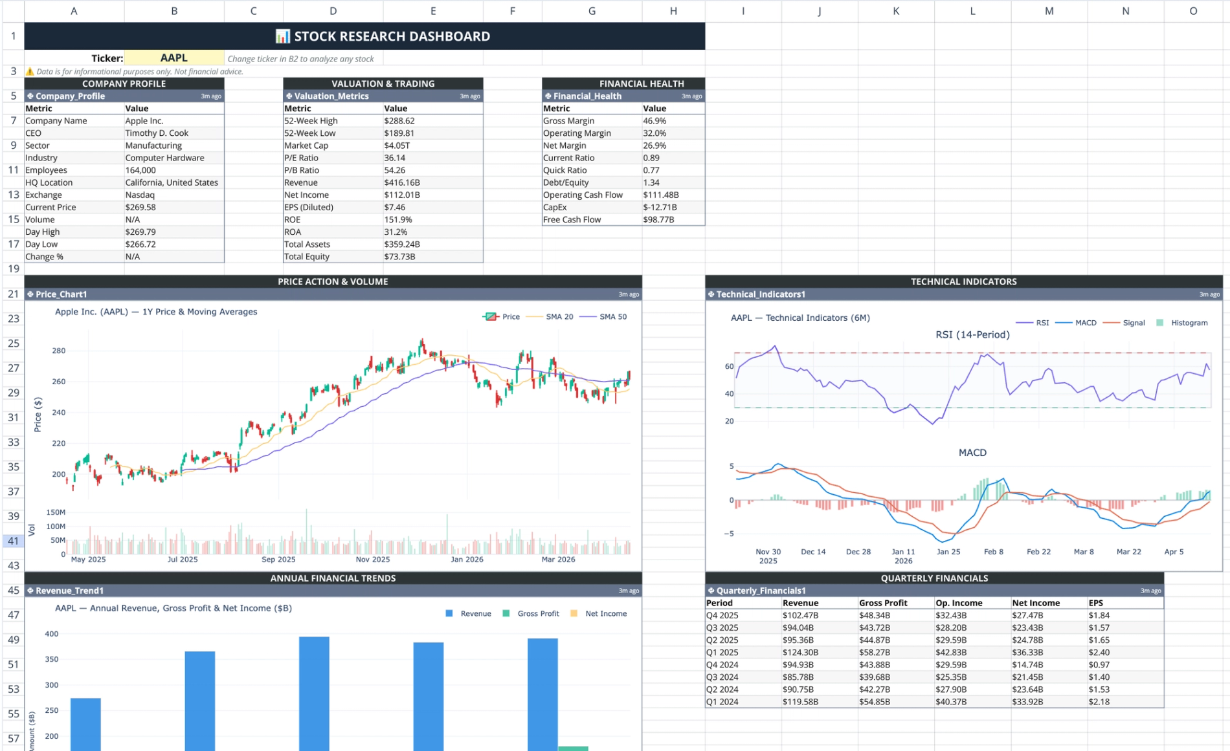Click the QUARTERLY FINANCIALS section header
The image size is (1230, 751).
pos(935,578)
